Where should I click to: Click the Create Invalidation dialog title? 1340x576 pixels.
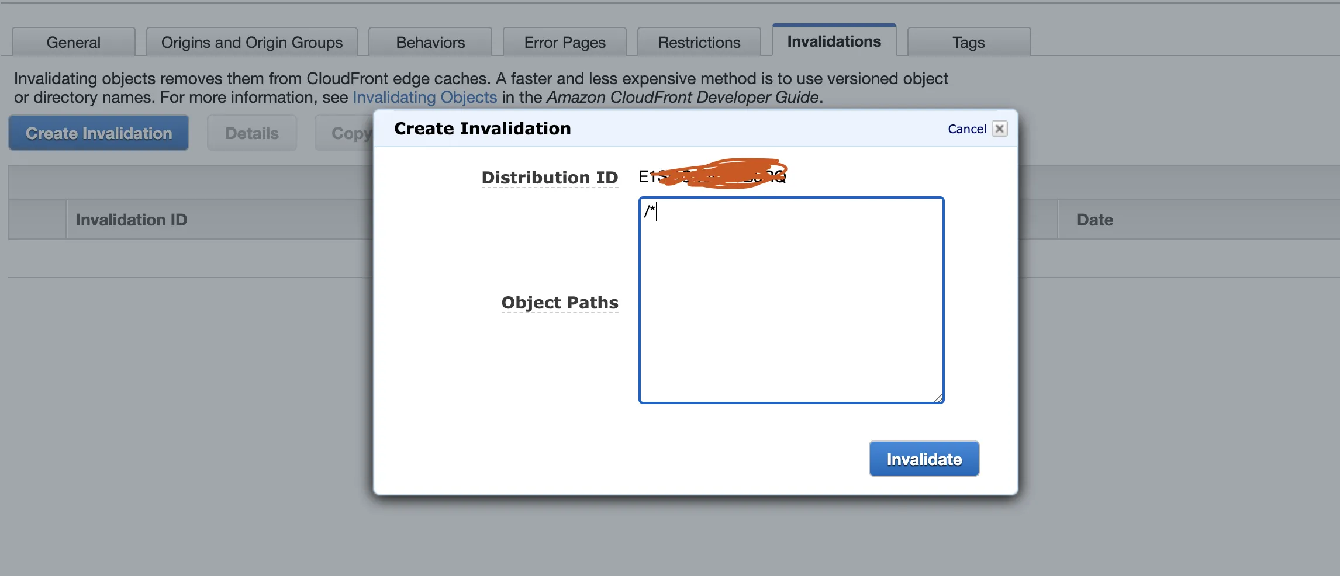(x=482, y=129)
